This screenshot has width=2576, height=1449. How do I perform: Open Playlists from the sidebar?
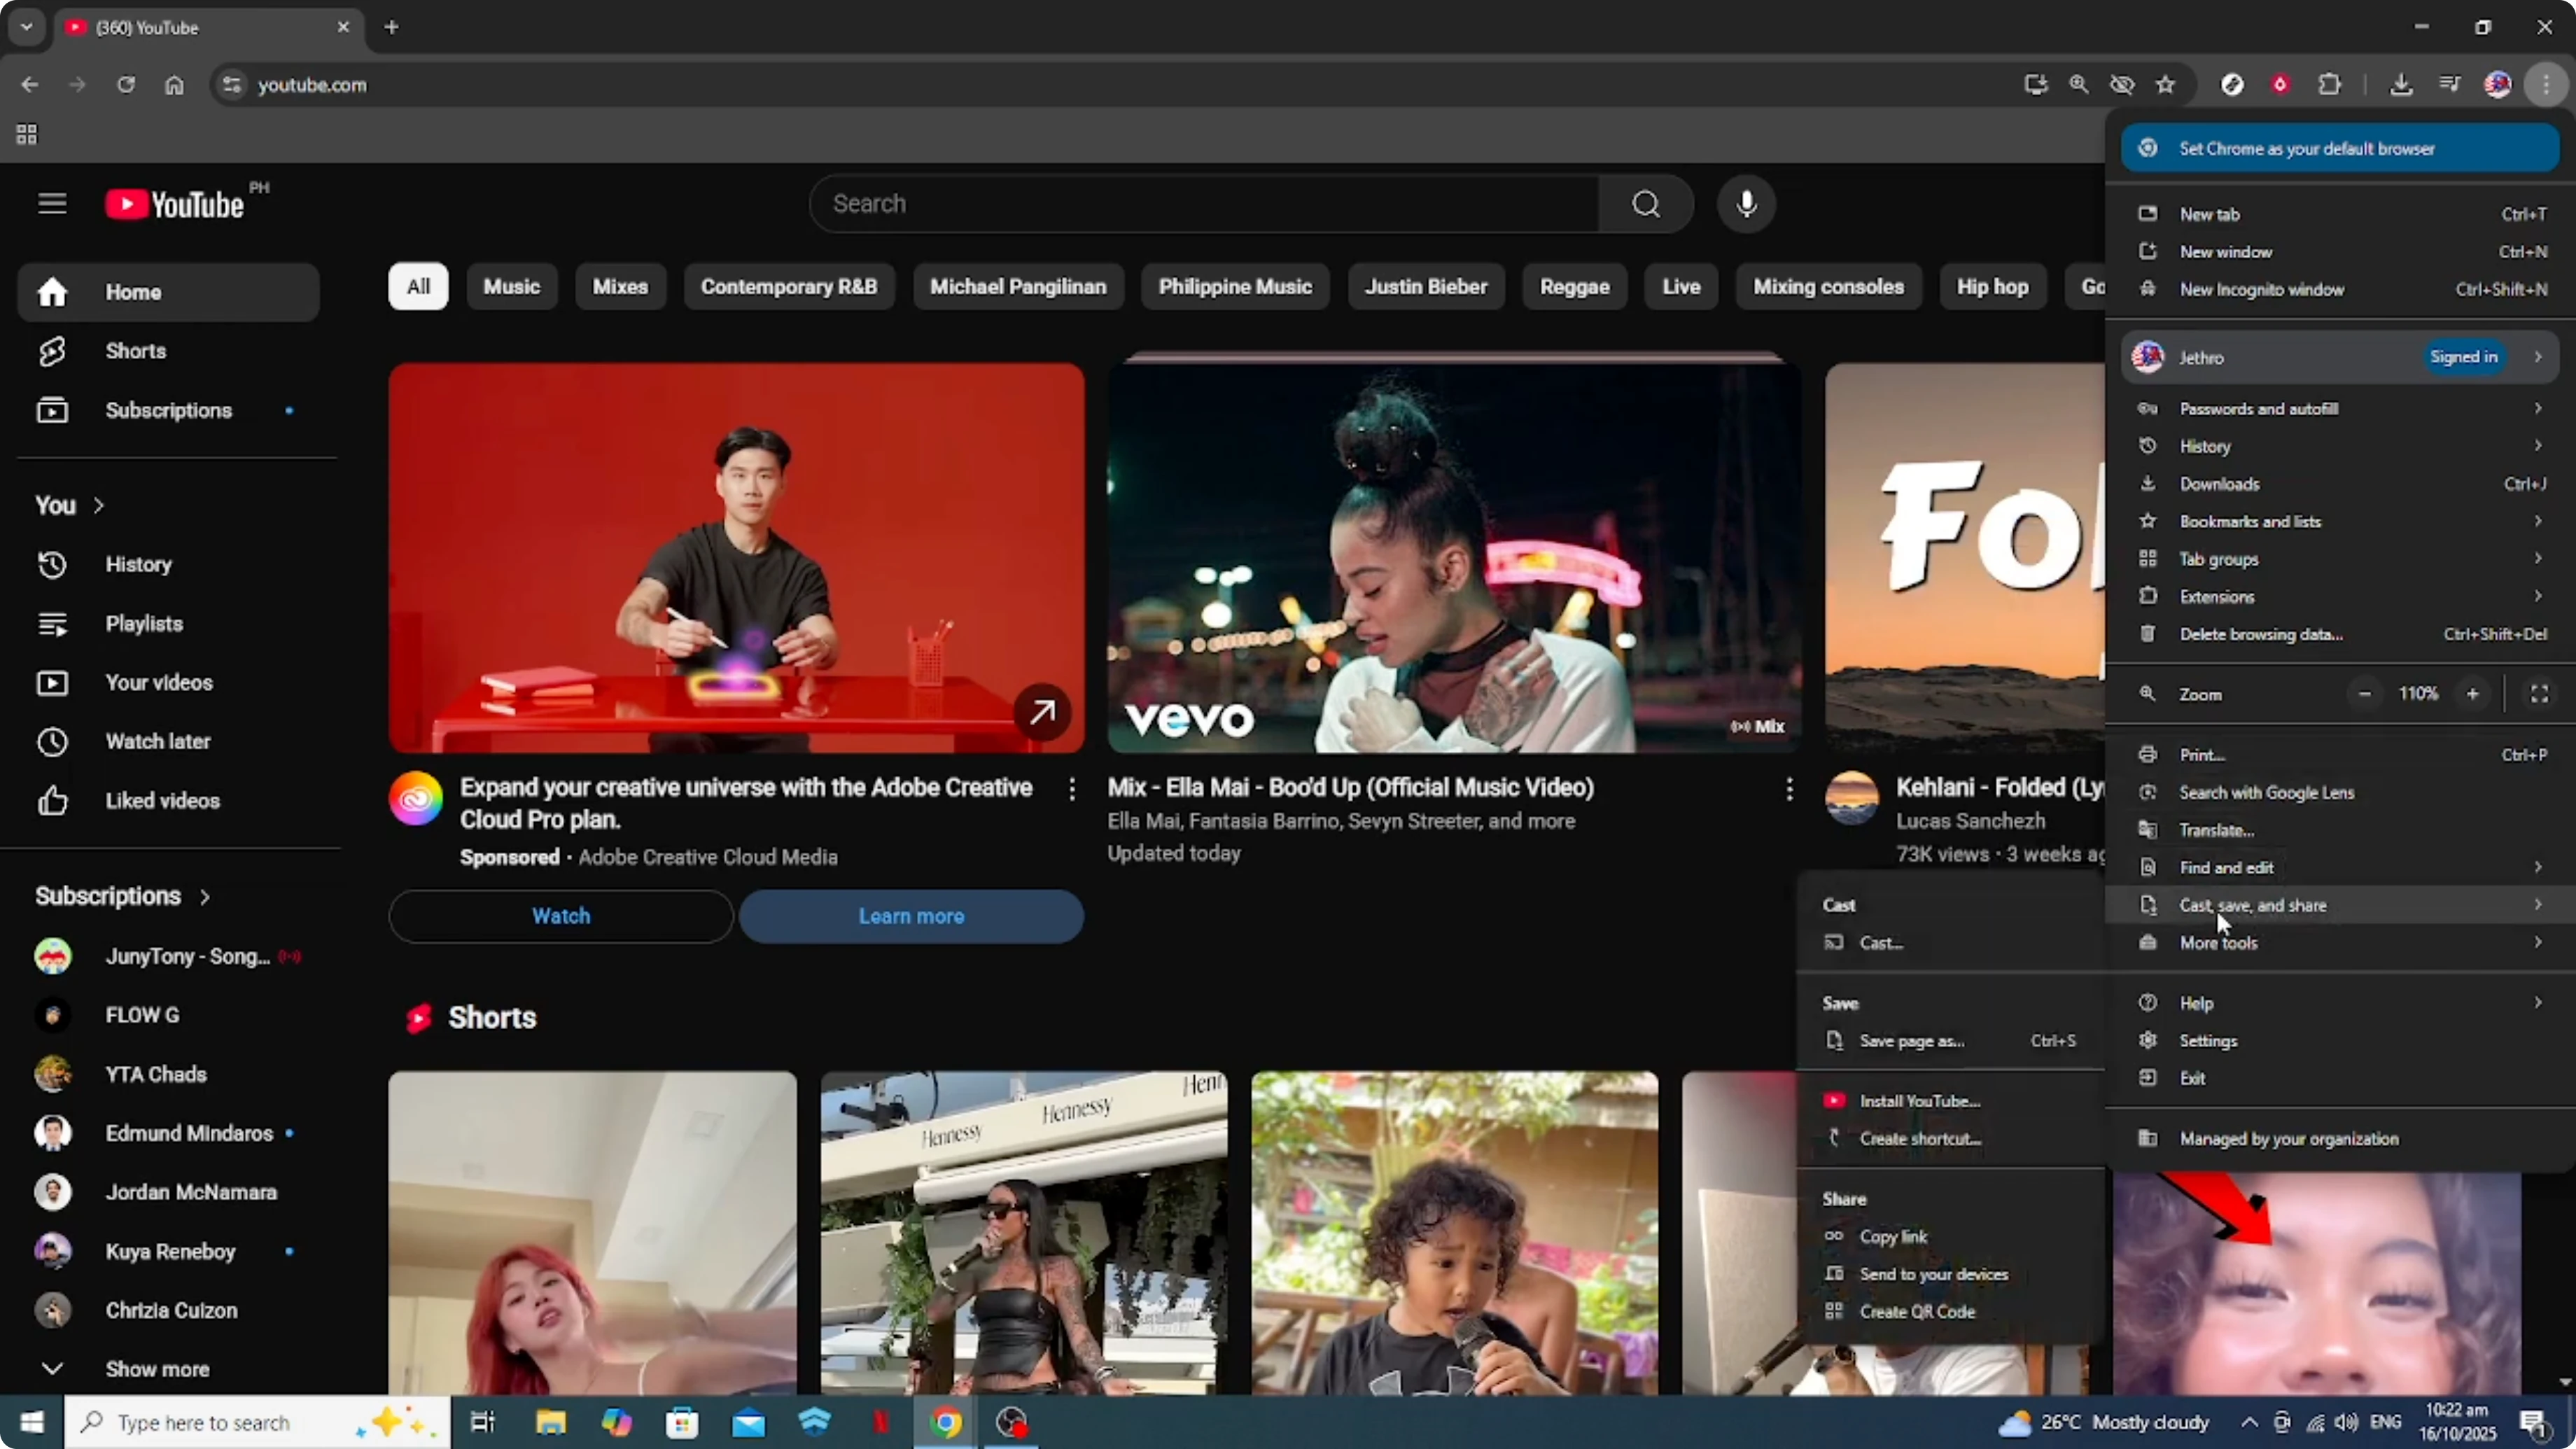point(144,623)
